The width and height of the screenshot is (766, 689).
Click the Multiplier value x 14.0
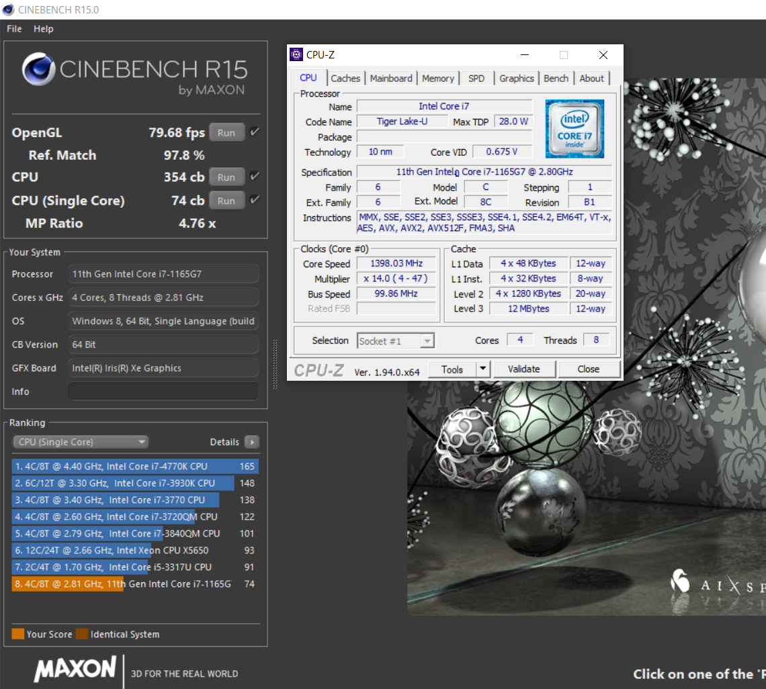point(396,278)
